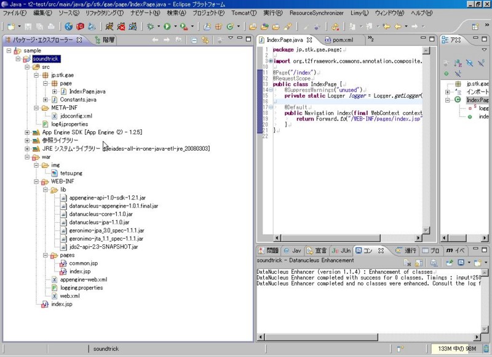The image size is (492, 357).
Task: Collapse the WEB-INF lib folder
Action: point(46,190)
